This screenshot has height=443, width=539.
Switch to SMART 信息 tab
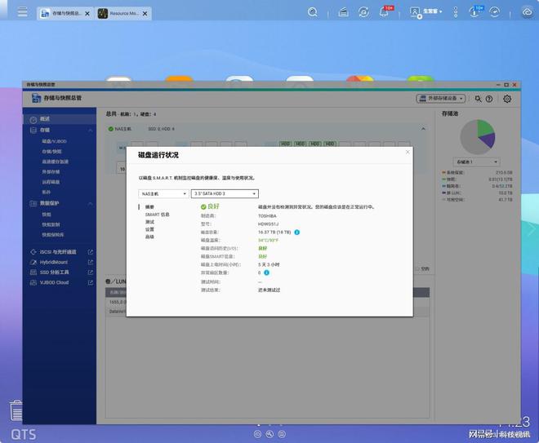pyautogui.click(x=157, y=215)
